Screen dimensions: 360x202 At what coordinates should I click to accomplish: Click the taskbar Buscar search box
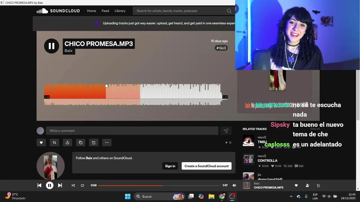(159, 196)
